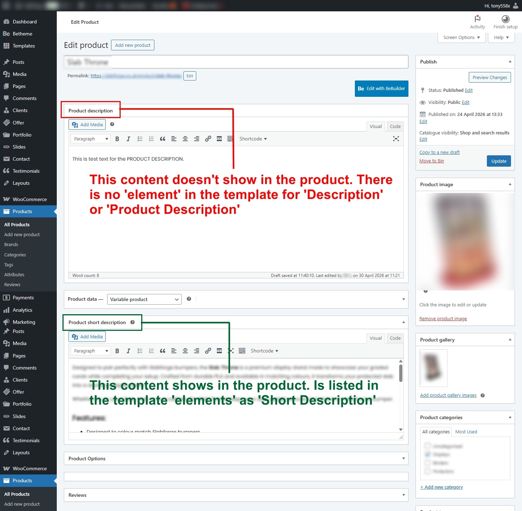522x511 pixels.
Task: Toggle Italic in Product description editor toolbar
Action: coord(128,139)
